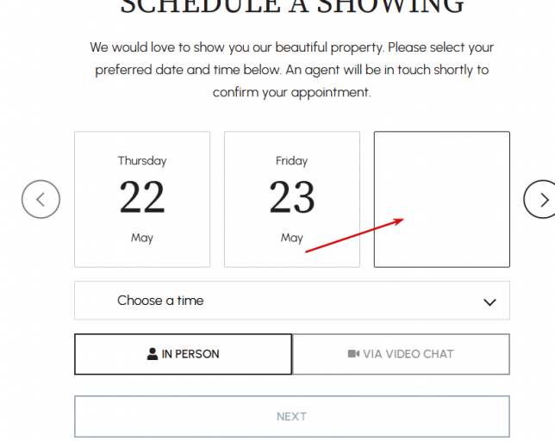Pick the Friday 23 May date card
Screen dimensions: 555x441
[x=292, y=200]
